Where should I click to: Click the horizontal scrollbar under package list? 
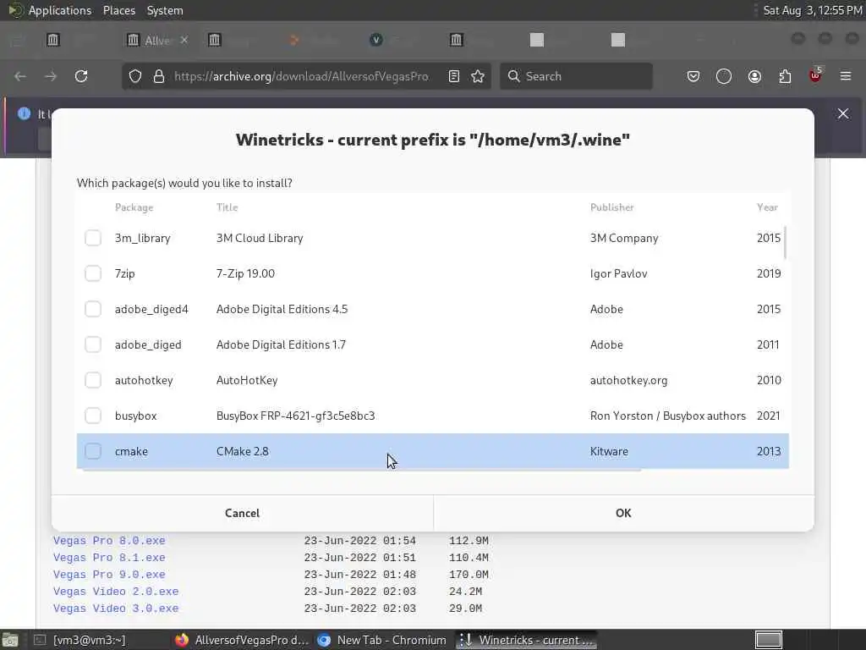362,471
